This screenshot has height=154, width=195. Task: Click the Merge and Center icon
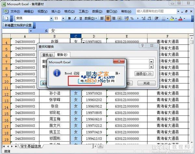[119, 19]
